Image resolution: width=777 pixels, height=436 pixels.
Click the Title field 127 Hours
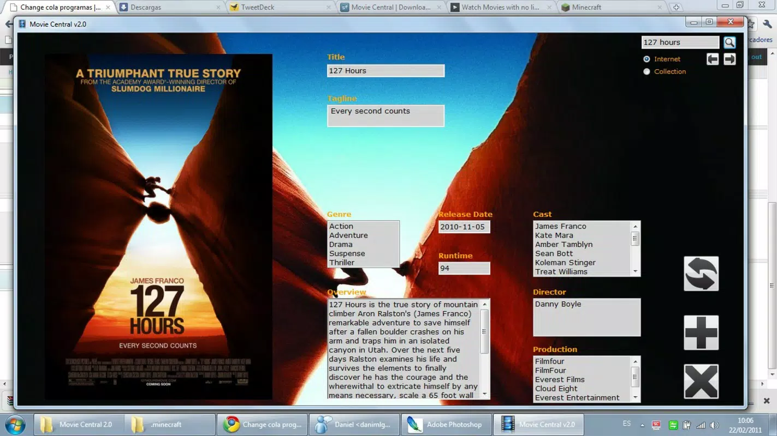click(385, 71)
